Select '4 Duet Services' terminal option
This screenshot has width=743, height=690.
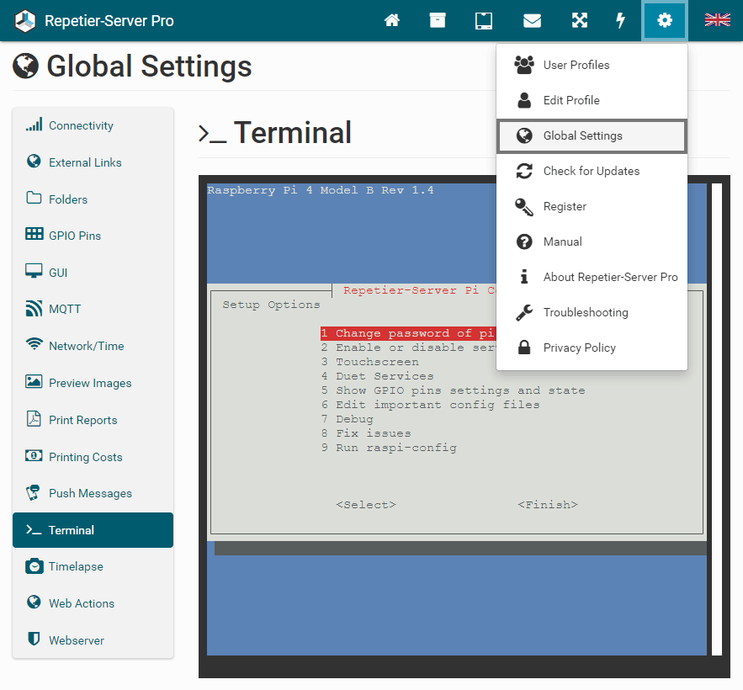(377, 376)
